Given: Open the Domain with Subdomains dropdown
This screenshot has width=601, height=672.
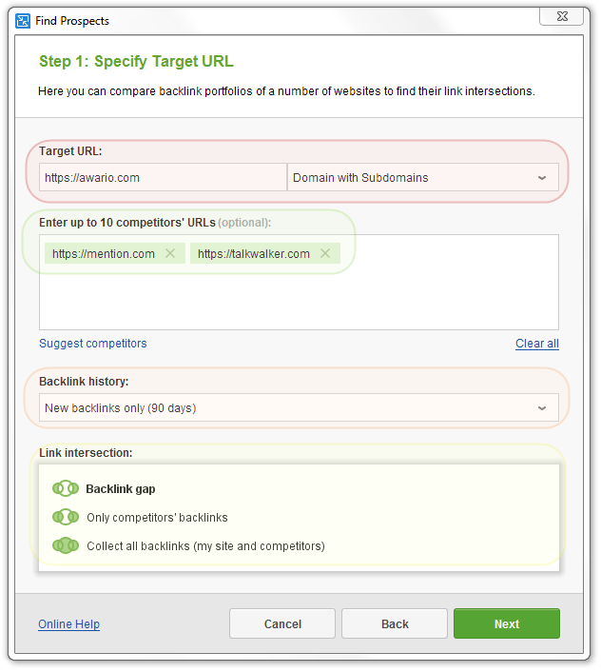Looking at the screenshot, I should (423, 177).
